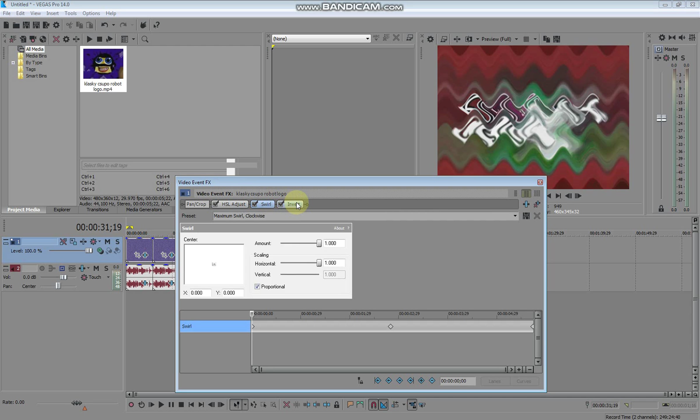Copy preview snapshot to clipboard
The image size is (700, 420).
pyautogui.click(x=547, y=39)
